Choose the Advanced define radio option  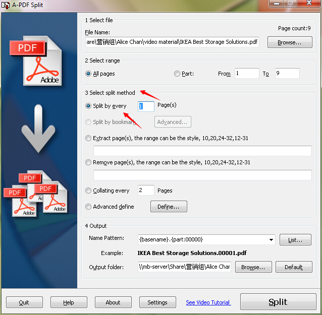tap(88, 207)
